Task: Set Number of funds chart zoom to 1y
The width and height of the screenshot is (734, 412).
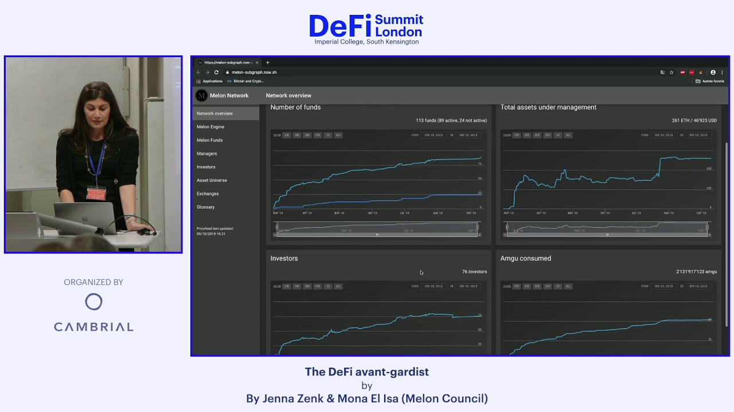Action: pos(328,135)
